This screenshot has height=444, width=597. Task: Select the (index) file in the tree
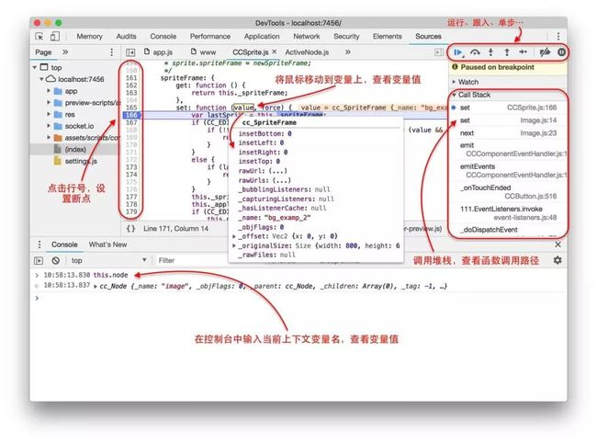coord(73,150)
